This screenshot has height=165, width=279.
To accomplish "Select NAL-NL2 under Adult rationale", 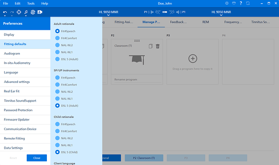I will (57, 45).
